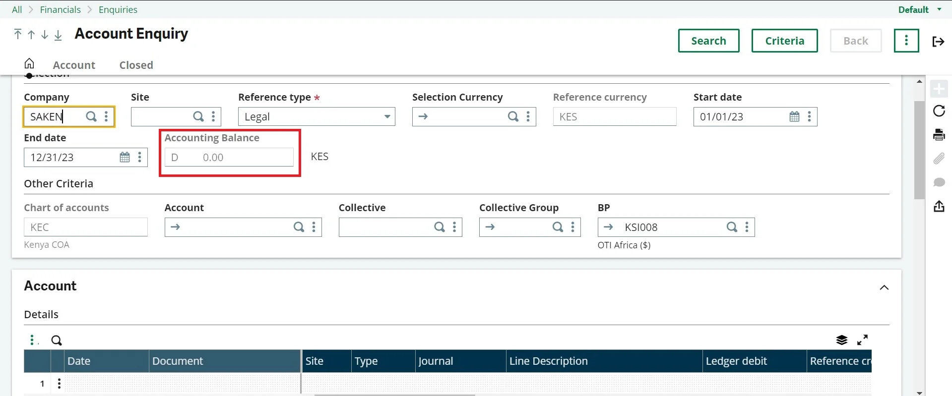The image size is (952, 396).
Task: Open Start date actions dots
Action: pyautogui.click(x=809, y=116)
